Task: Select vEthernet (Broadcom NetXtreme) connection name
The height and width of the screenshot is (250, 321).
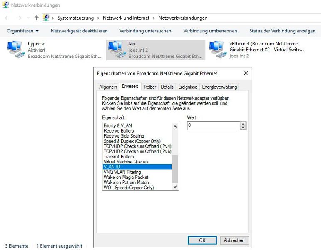Action: (x=266, y=47)
